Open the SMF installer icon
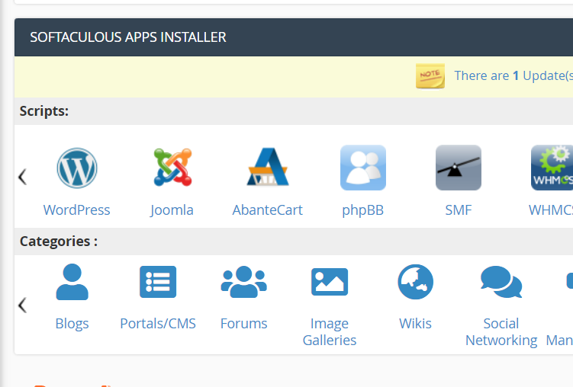 (x=458, y=168)
